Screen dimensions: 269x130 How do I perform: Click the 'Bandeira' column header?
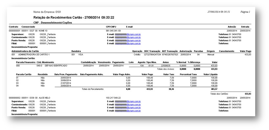(x=76, y=51)
